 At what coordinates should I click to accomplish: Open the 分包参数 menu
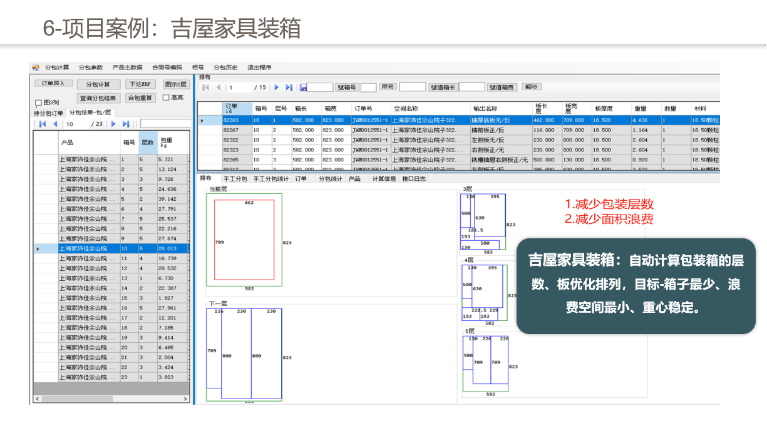(91, 68)
